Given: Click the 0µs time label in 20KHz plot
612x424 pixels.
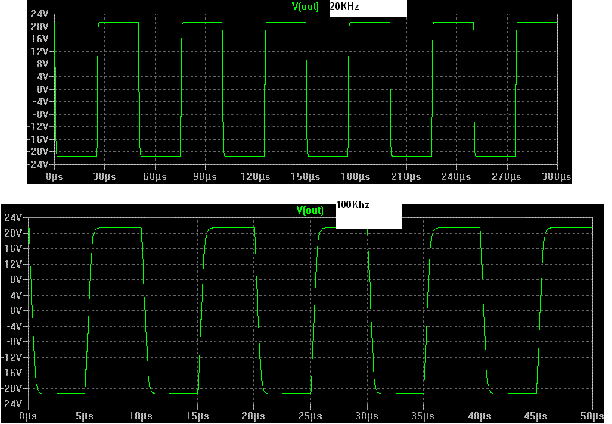Looking at the screenshot, I should [54, 177].
